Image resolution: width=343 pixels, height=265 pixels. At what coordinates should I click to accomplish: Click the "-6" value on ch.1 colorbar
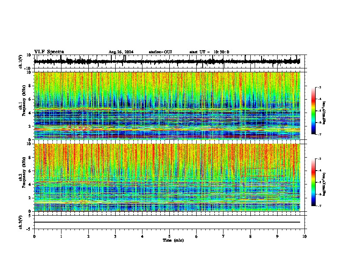tap(319, 123)
